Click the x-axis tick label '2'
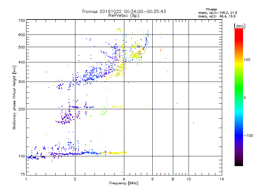Viewport: 261px width, 195px height. click(75, 179)
